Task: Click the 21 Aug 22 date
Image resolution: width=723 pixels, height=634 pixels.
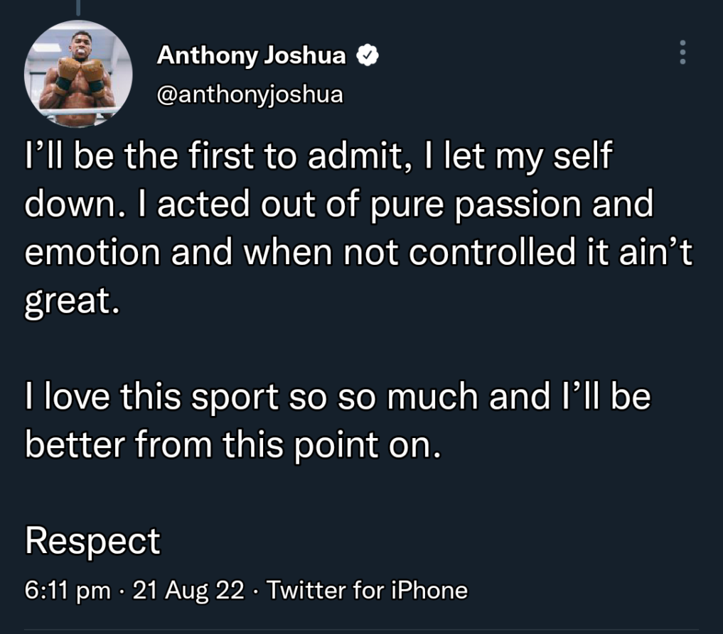Action: (x=188, y=590)
